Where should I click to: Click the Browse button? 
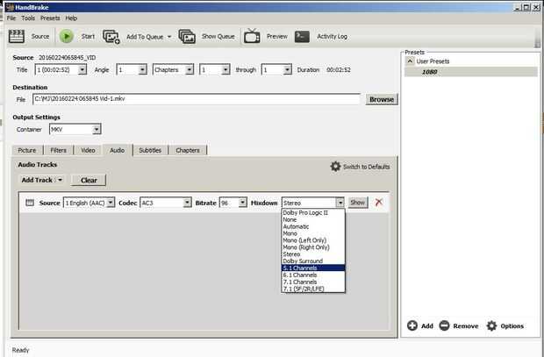coord(382,100)
